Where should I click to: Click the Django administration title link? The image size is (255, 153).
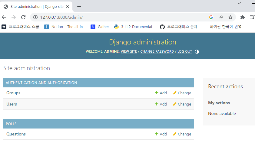tap(143, 42)
